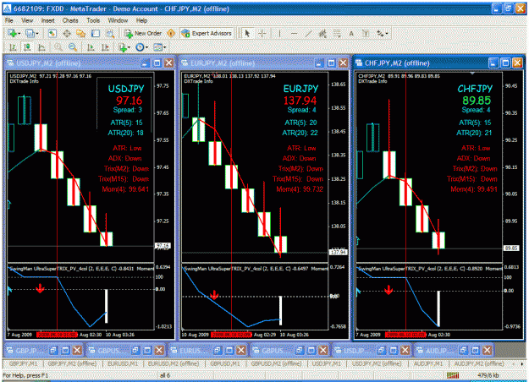Zoom out on the chart with magnifier minus

[73, 47]
